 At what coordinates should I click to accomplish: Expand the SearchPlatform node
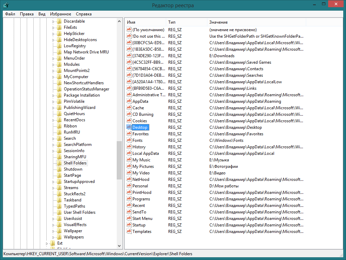(x=53, y=145)
